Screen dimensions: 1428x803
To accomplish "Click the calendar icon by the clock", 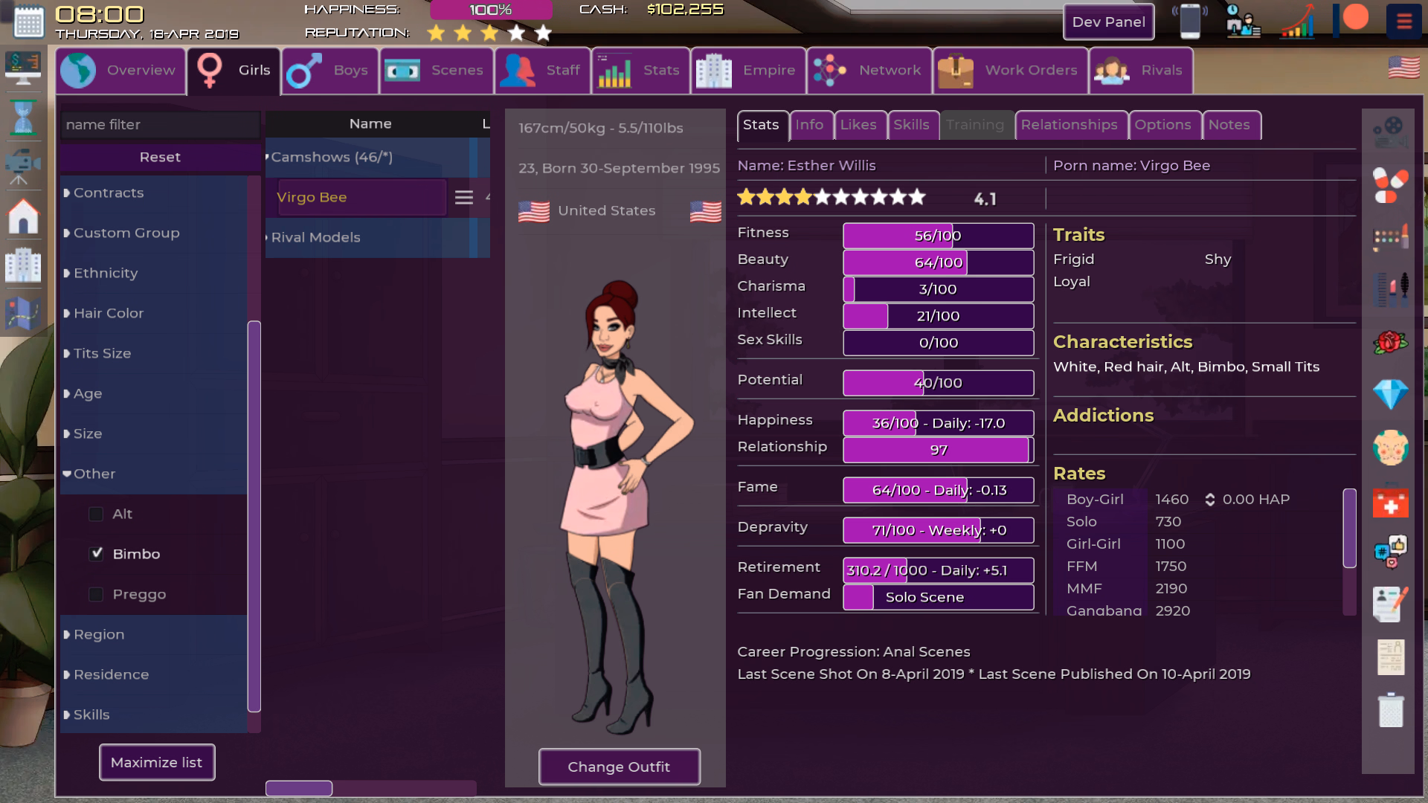I will click(x=28, y=22).
